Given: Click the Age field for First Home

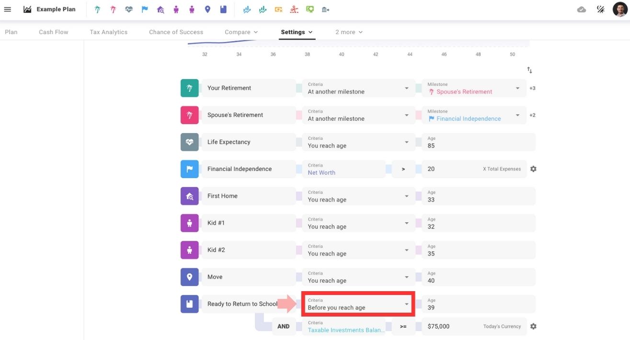Looking at the screenshot, I should [x=478, y=196].
